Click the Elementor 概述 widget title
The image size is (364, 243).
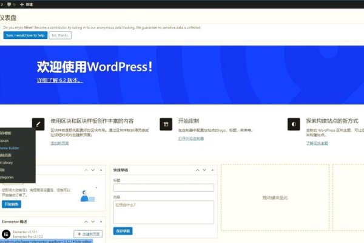click(15, 222)
